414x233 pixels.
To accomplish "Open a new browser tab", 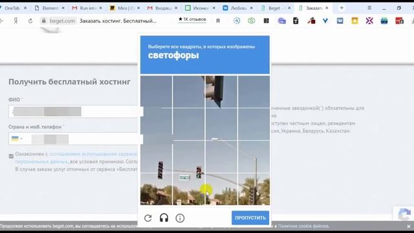I will point(342,8).
